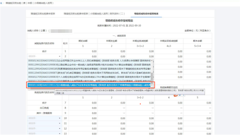
Task: Expand the row 10 请选择 dropdown
Action: pyautogui.click(x=59, y=118)
